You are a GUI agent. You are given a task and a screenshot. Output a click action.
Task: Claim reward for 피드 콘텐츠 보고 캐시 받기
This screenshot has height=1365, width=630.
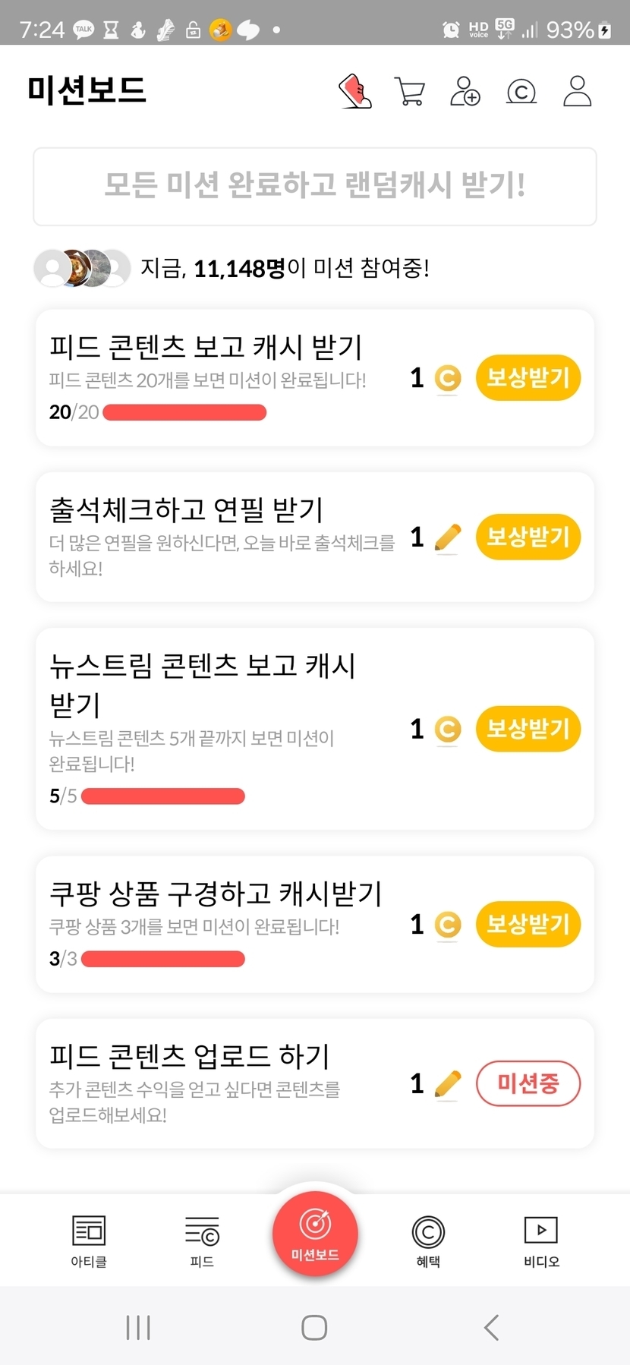(x=528, y=377)
